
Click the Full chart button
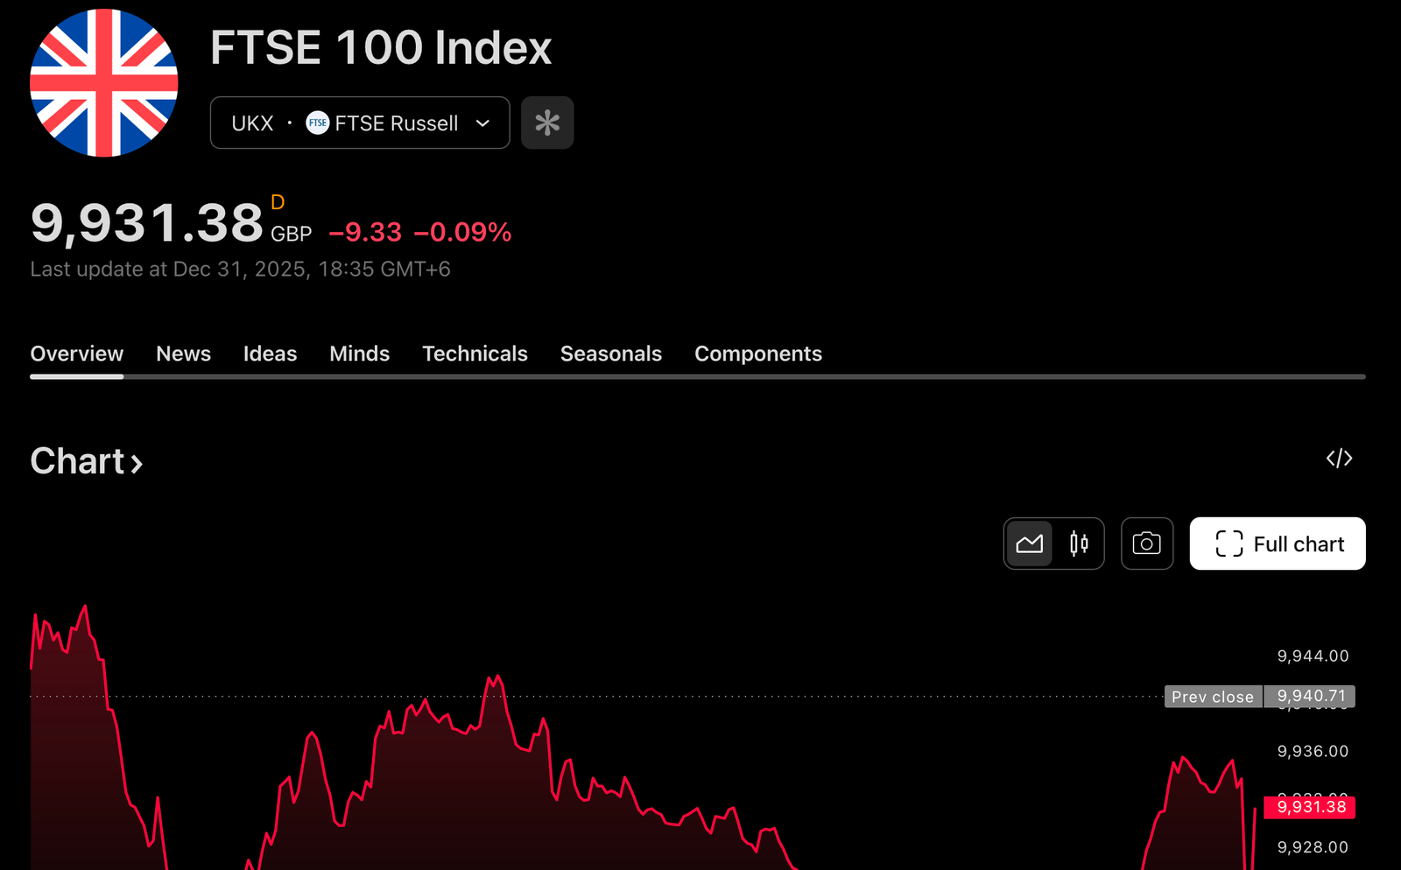point(1277,544)
